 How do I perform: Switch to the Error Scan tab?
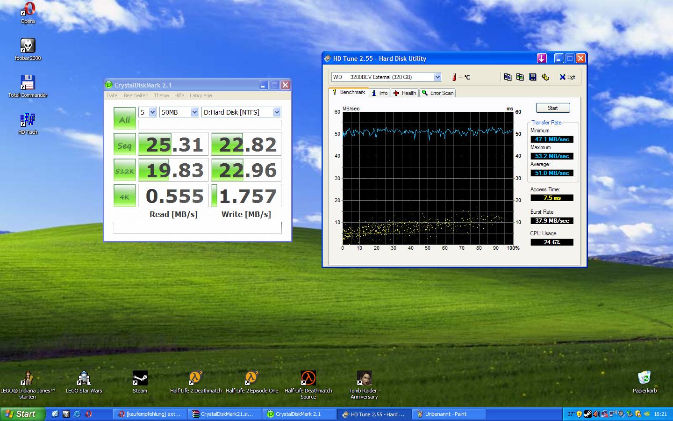tap(437, 93)
